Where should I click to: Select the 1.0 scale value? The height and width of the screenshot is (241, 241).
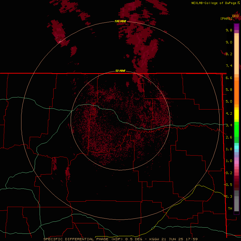[x=229, y=161]
